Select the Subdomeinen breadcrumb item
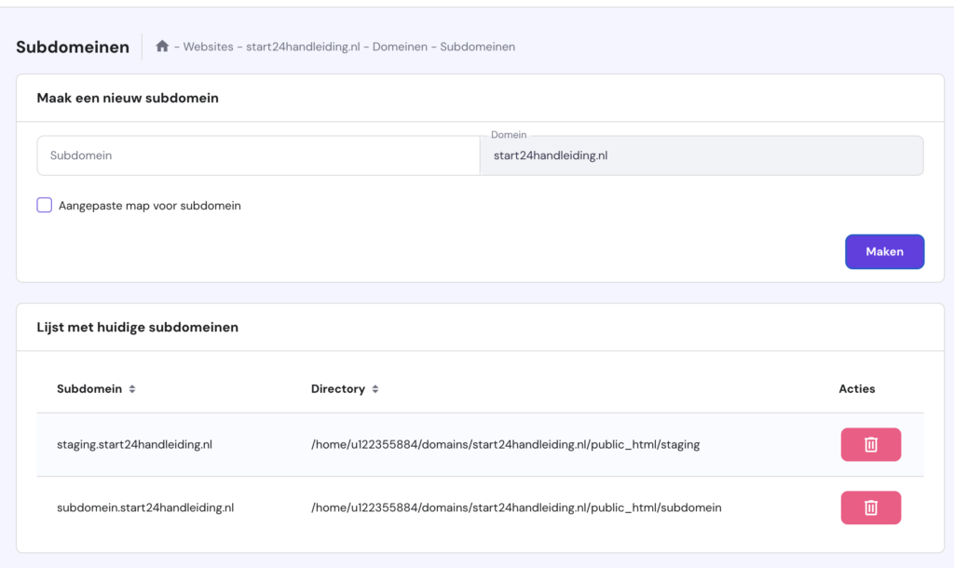This screenshot has width=954, height=568. click(477, 47)
